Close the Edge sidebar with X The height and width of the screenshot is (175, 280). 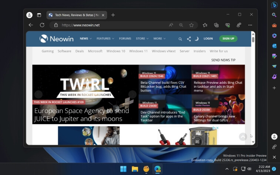click(274, 157)
